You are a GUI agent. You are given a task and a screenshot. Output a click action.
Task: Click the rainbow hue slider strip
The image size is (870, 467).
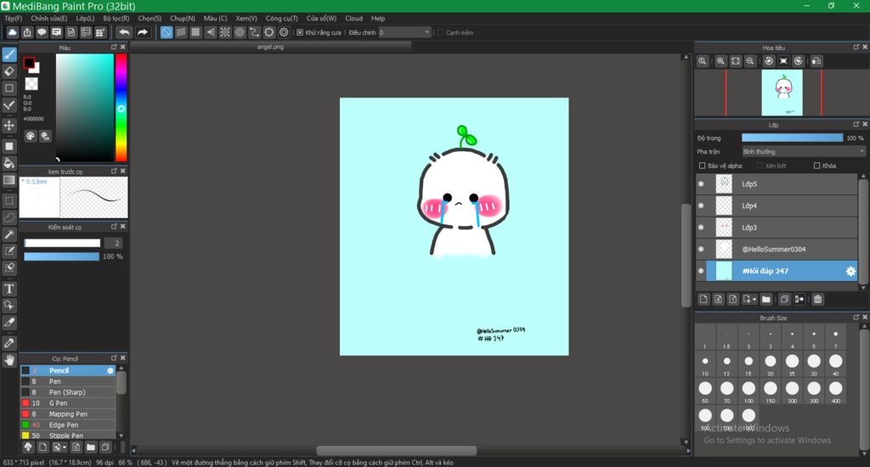click(121, 108)
